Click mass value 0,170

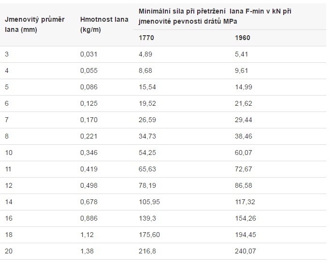pyautogui.click(x=89, y=120)
